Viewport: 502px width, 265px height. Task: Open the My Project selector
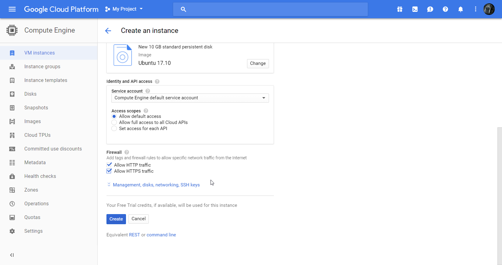124,9
